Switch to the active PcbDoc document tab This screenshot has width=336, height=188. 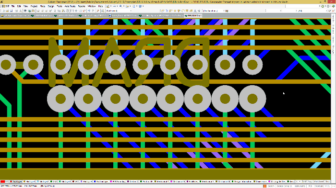click(x=193, y=16)
